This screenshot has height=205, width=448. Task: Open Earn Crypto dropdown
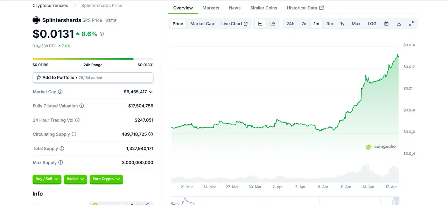pyautogui.click(x=106, y=179)
